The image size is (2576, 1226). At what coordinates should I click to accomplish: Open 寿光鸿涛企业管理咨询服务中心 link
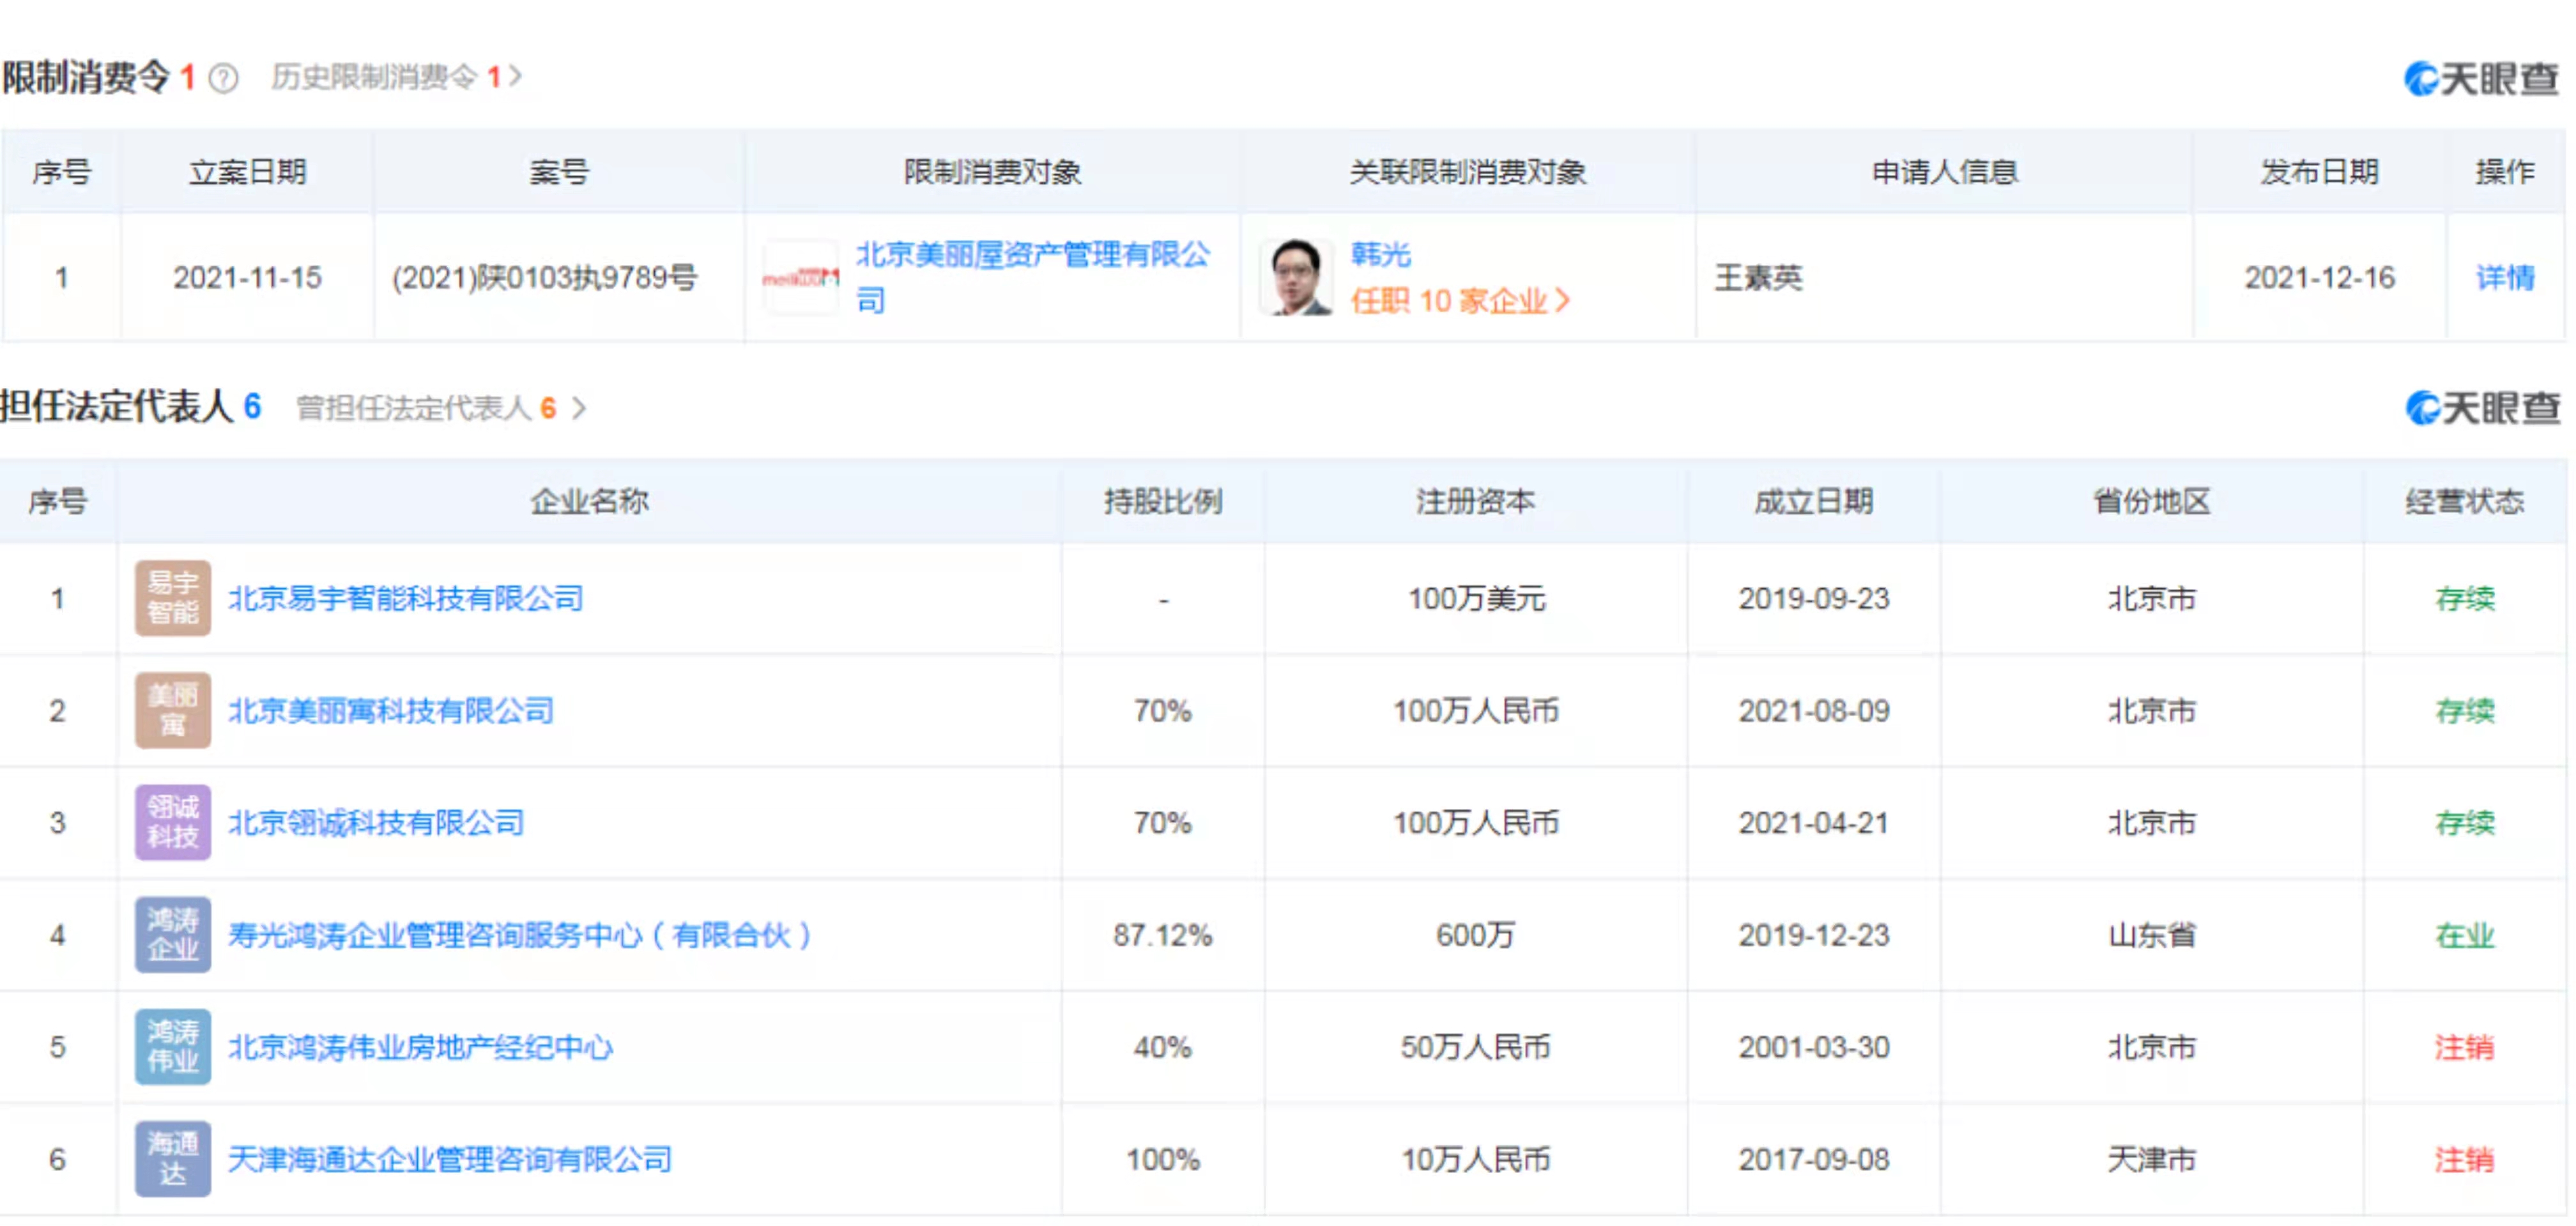pyautogui.click(x=518, y=935)
